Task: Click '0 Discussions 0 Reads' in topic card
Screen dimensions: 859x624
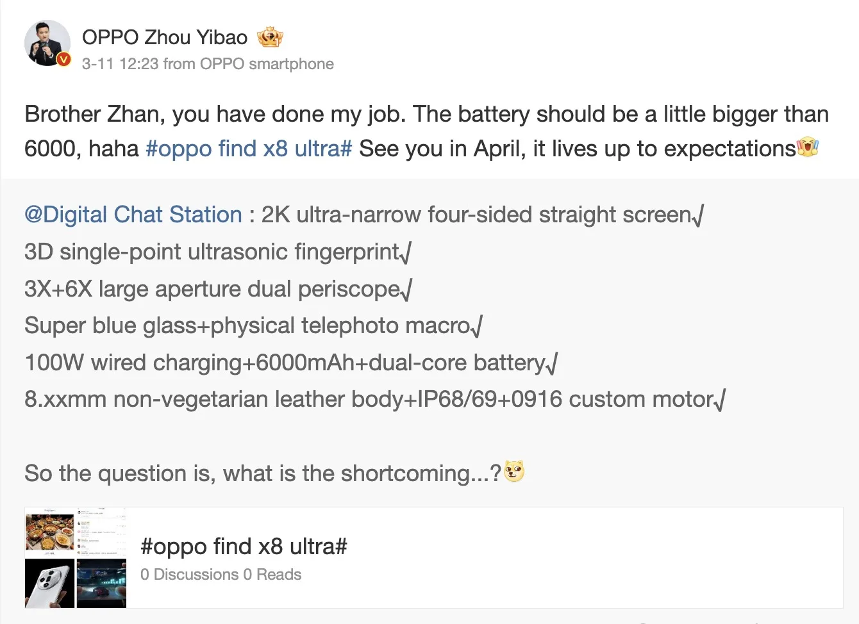Action: (221, 575)
